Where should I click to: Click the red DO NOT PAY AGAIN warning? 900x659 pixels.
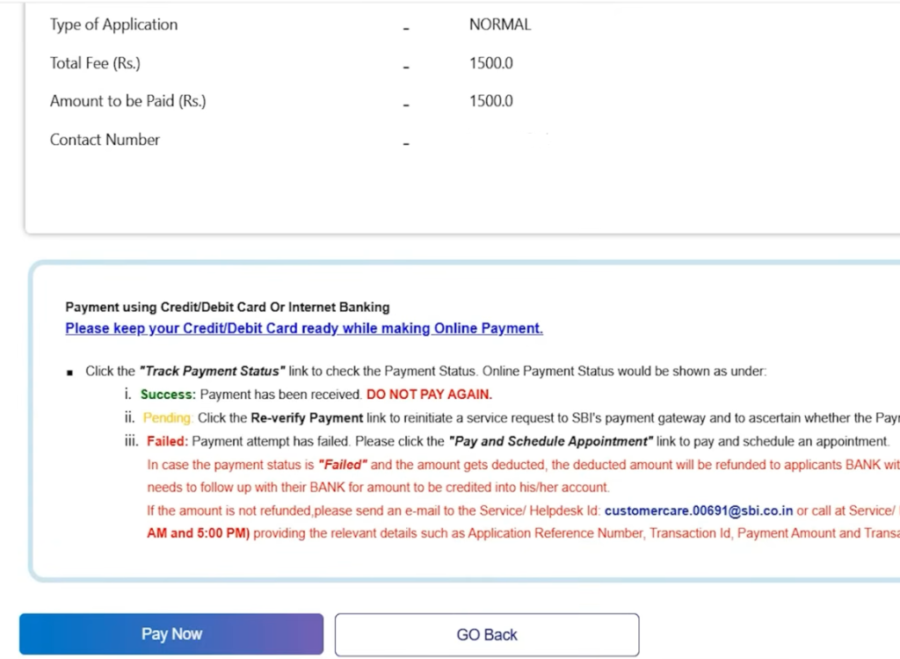tap(429, 395)
